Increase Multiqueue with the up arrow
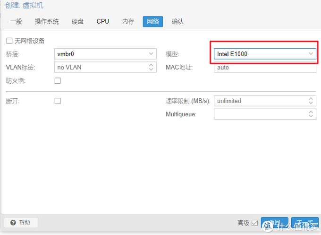Screen dimensions: 321x235 point(311,112)
